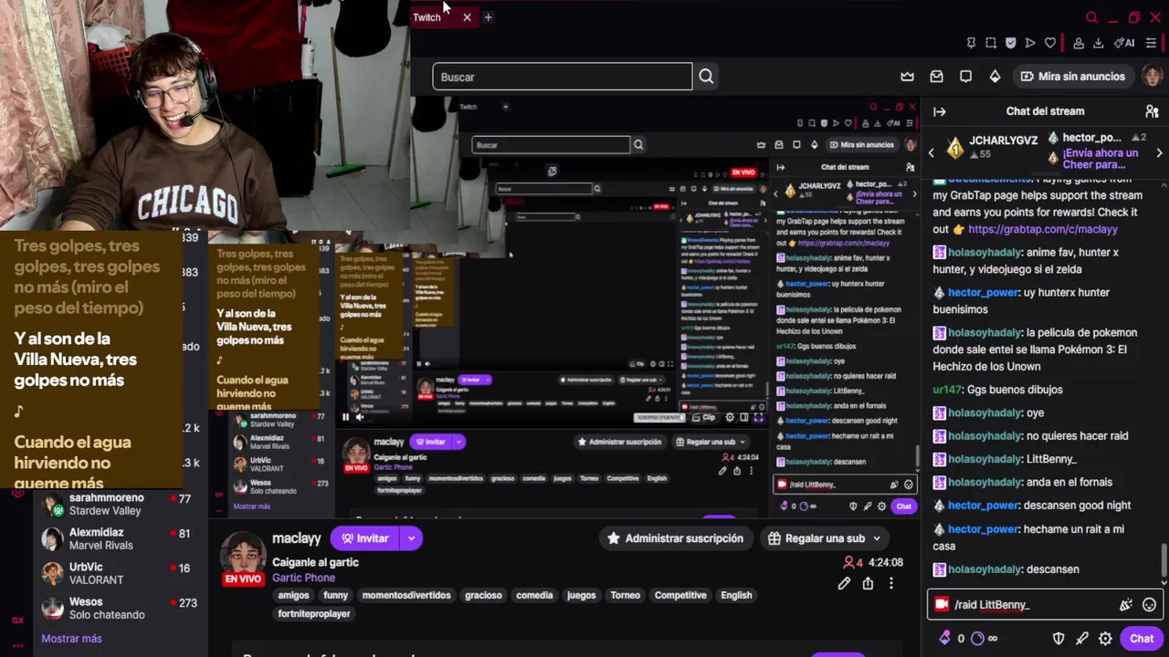Image resolution: width=1169 pixels, height=657 pixels.
Task: Open the chat celebration party popper icon
Action: point(1126,604)
